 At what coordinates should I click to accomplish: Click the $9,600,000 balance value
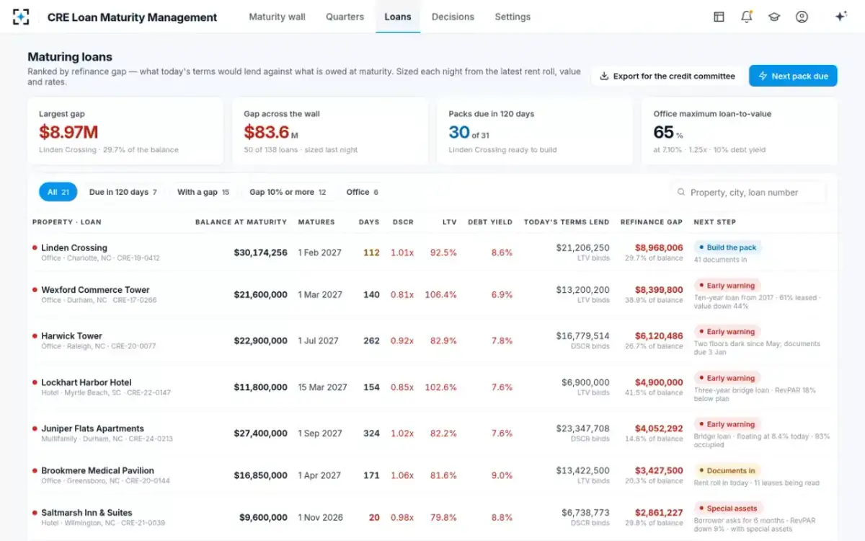(263, 517)
